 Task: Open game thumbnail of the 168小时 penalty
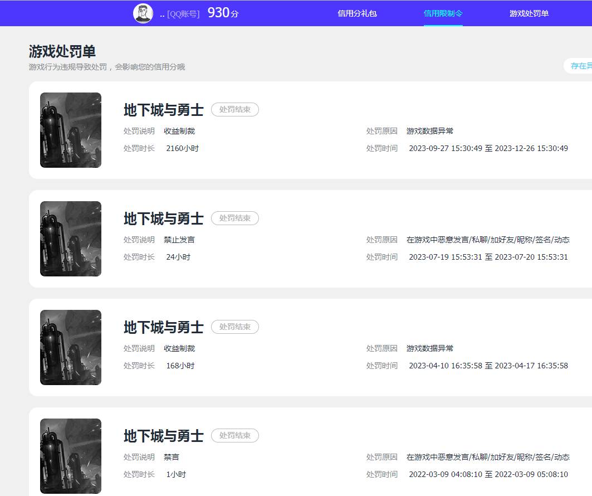tap(71, 347)
